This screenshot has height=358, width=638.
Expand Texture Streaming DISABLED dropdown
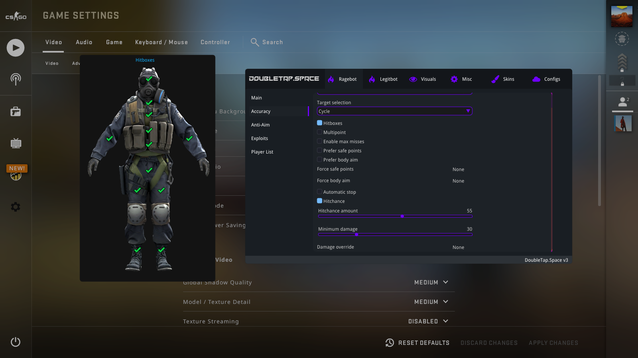pos(428,321)
